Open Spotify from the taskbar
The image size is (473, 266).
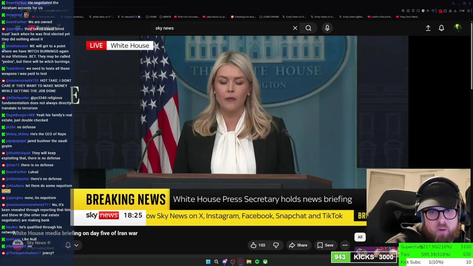[x=257, y=262]
